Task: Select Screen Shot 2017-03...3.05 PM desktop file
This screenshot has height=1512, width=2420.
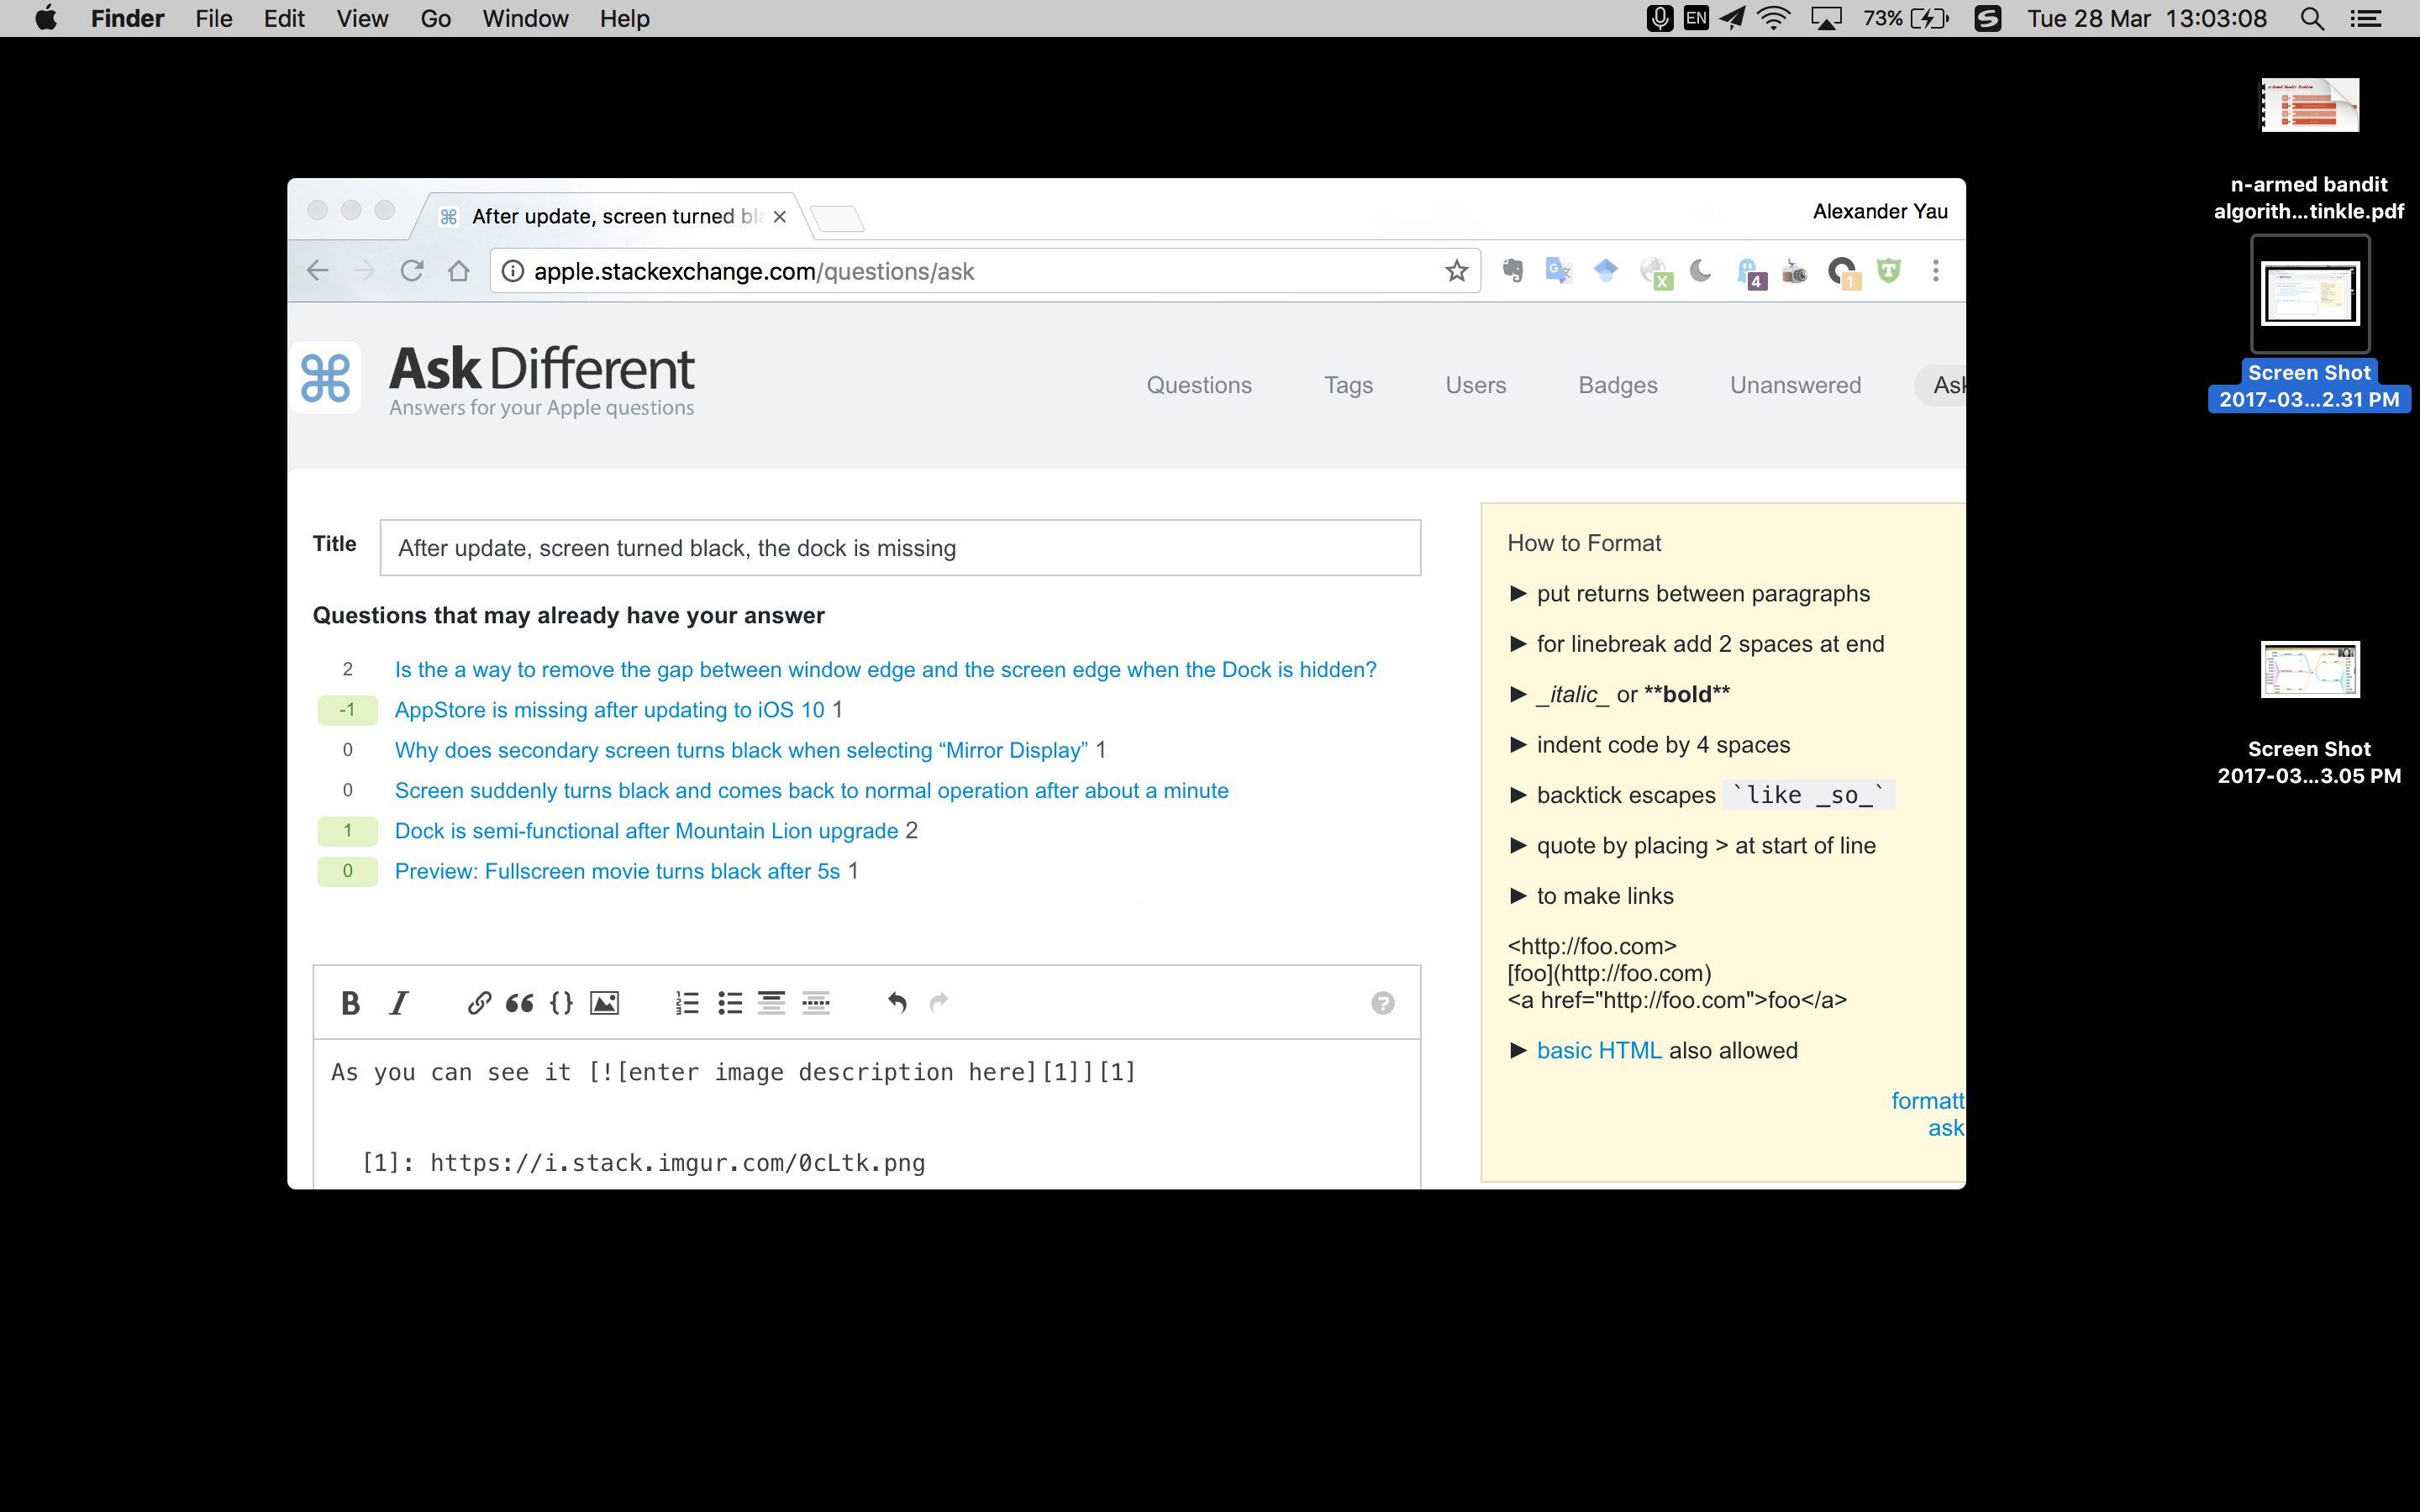Action: point(2309,714)
